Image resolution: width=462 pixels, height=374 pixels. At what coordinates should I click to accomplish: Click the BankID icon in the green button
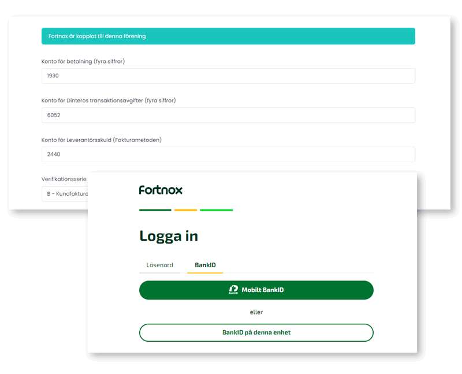[233, 290]
